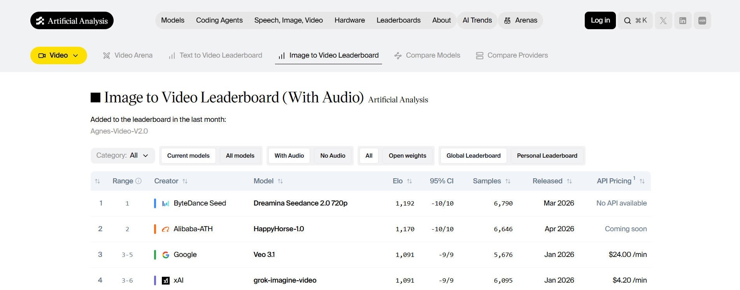Click the Compare Providers icon
Screen dimensions: 740x290
coord(480,56)
